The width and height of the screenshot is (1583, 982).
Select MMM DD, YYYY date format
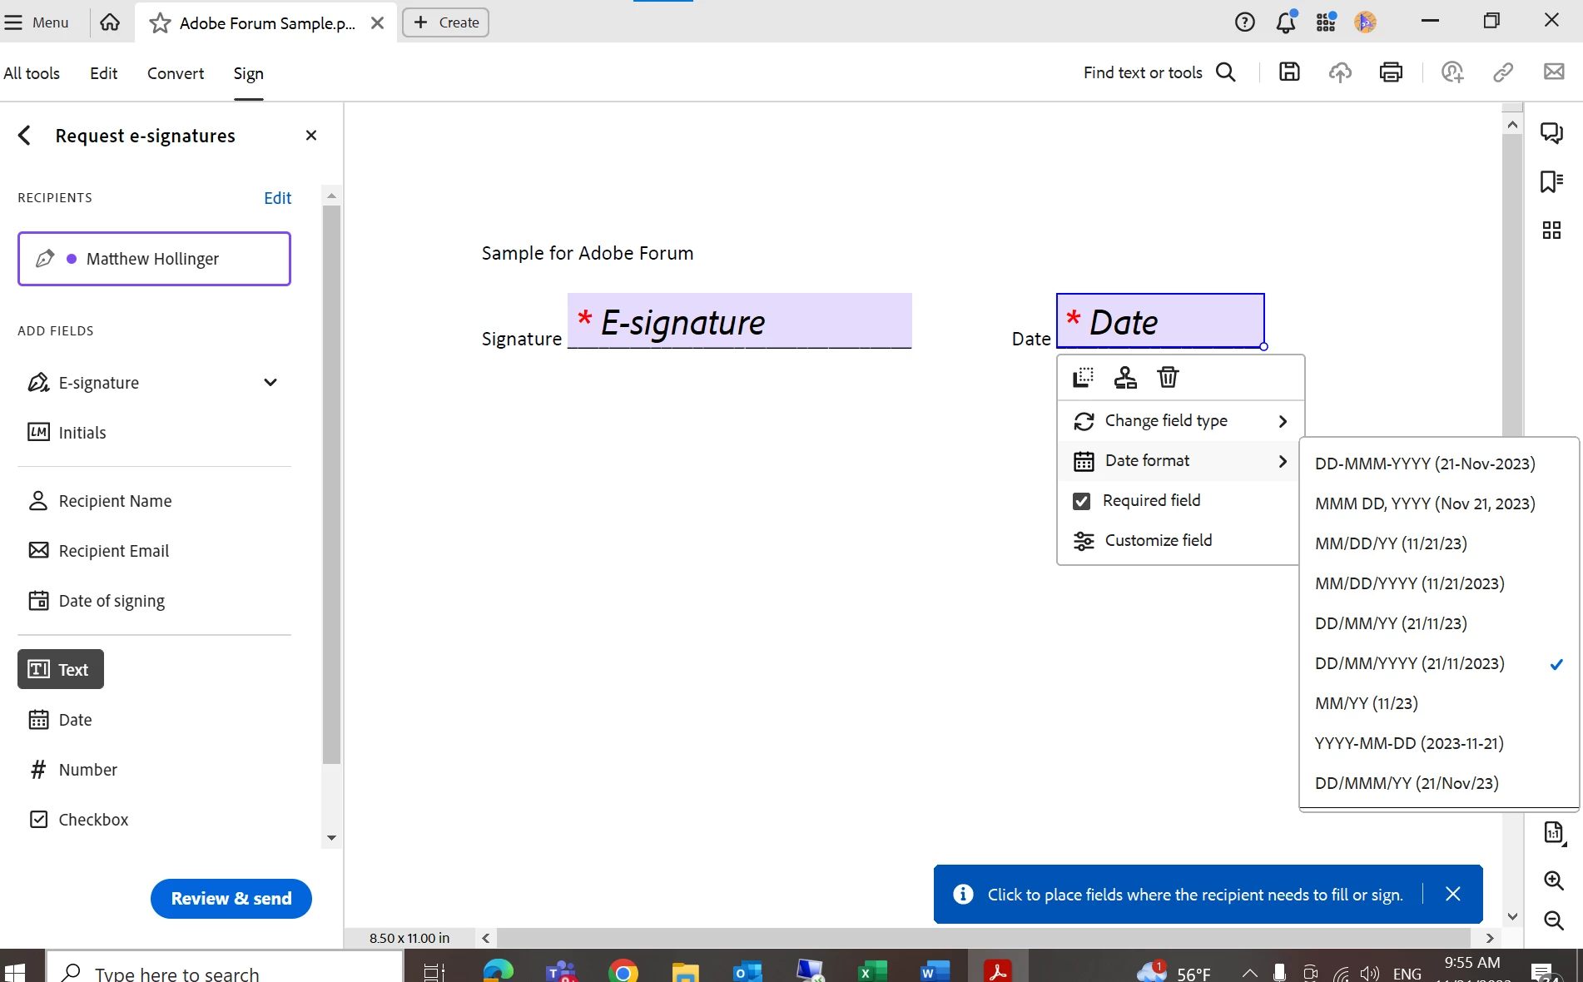(x=1439, y=504)
